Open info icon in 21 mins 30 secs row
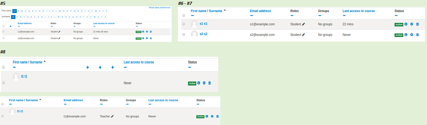 [x=143, y=32]
